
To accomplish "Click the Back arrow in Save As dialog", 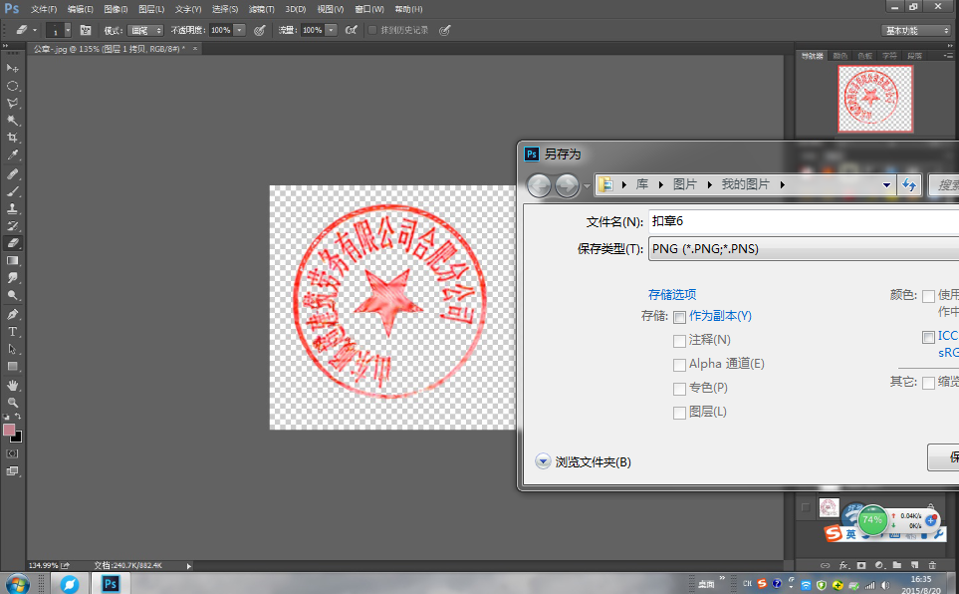I will click(539, 185).
